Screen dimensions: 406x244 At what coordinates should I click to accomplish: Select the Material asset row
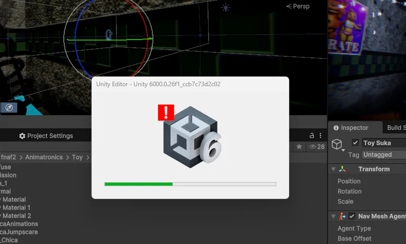pyautogui.click(x=13, y=199)
